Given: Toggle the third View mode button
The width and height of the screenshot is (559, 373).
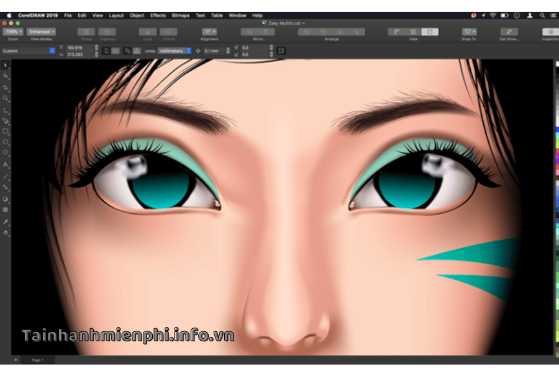Looking at the screenshot, I should click(429, 32).
